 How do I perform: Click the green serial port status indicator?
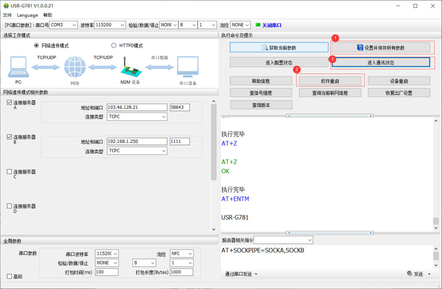[258, 25]
